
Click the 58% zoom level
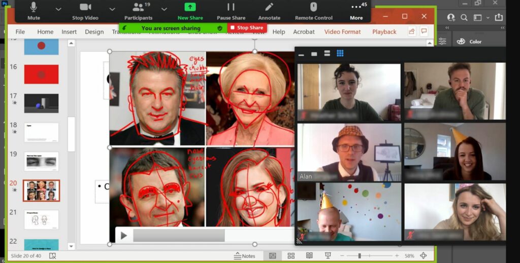(409, 256)
